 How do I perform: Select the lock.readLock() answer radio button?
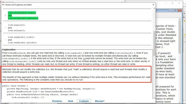(5, 40)
